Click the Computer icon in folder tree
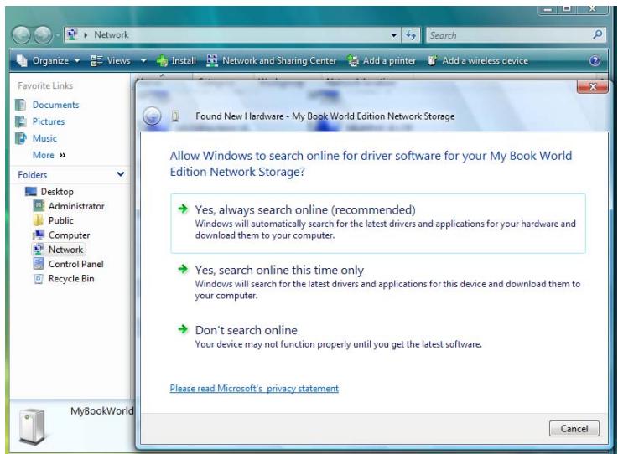Viewport: 618px width, 454px height. 39,235
